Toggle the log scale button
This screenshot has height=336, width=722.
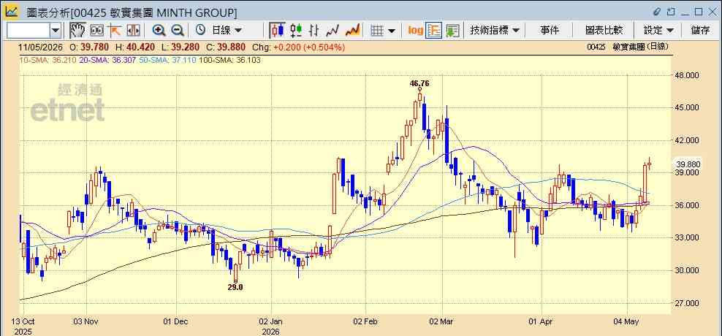click(x=415, y=31)
